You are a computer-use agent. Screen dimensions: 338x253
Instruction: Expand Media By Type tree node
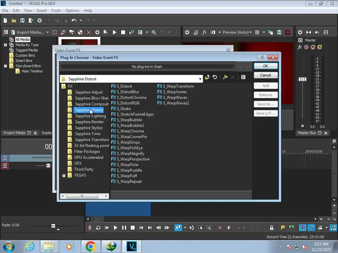click(5, 45)
